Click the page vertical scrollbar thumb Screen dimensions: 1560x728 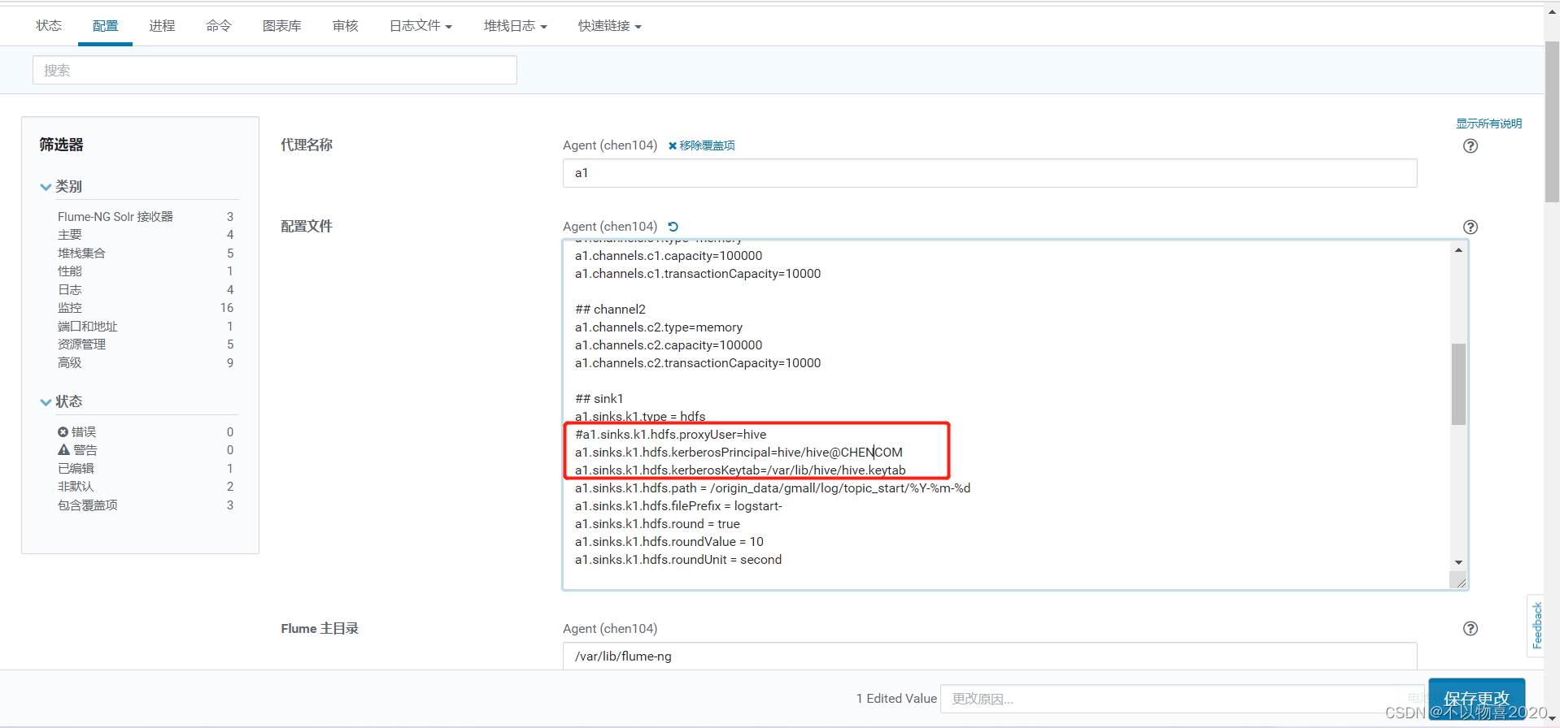point(1552,122)
